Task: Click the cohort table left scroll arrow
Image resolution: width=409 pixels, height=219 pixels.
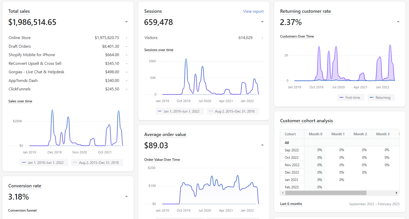Action: pyautogui.click(x=283, y=193)
